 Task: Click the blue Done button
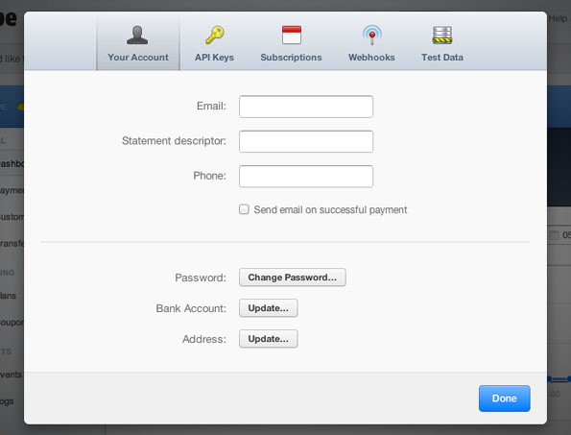pyautogui.click(x=505, y=399)
